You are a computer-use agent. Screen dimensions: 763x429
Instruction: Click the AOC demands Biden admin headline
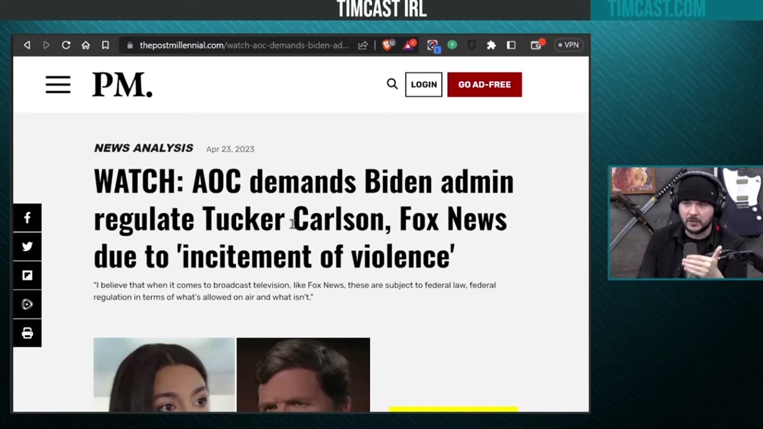click(303, 219)
